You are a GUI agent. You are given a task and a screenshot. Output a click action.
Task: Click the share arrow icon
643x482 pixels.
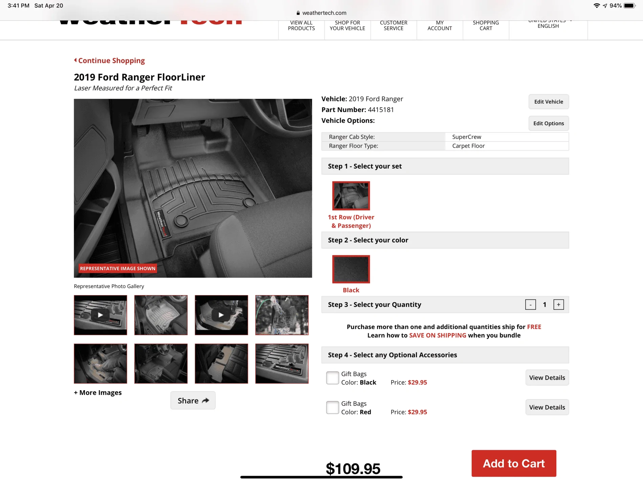205,400
